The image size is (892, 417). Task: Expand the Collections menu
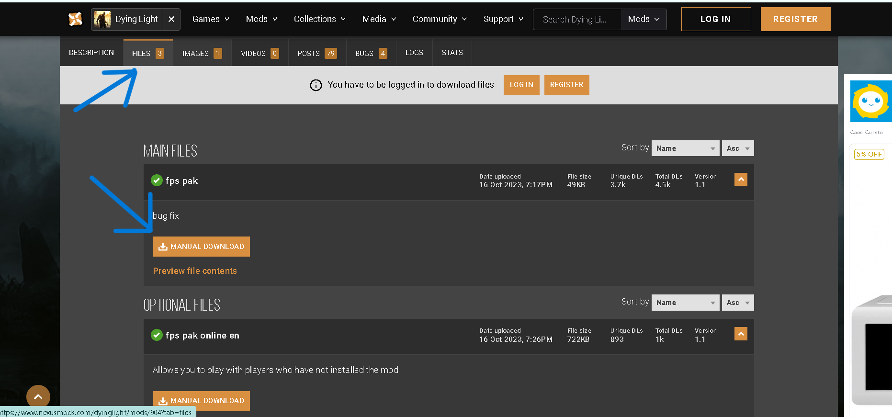(320, 19)
